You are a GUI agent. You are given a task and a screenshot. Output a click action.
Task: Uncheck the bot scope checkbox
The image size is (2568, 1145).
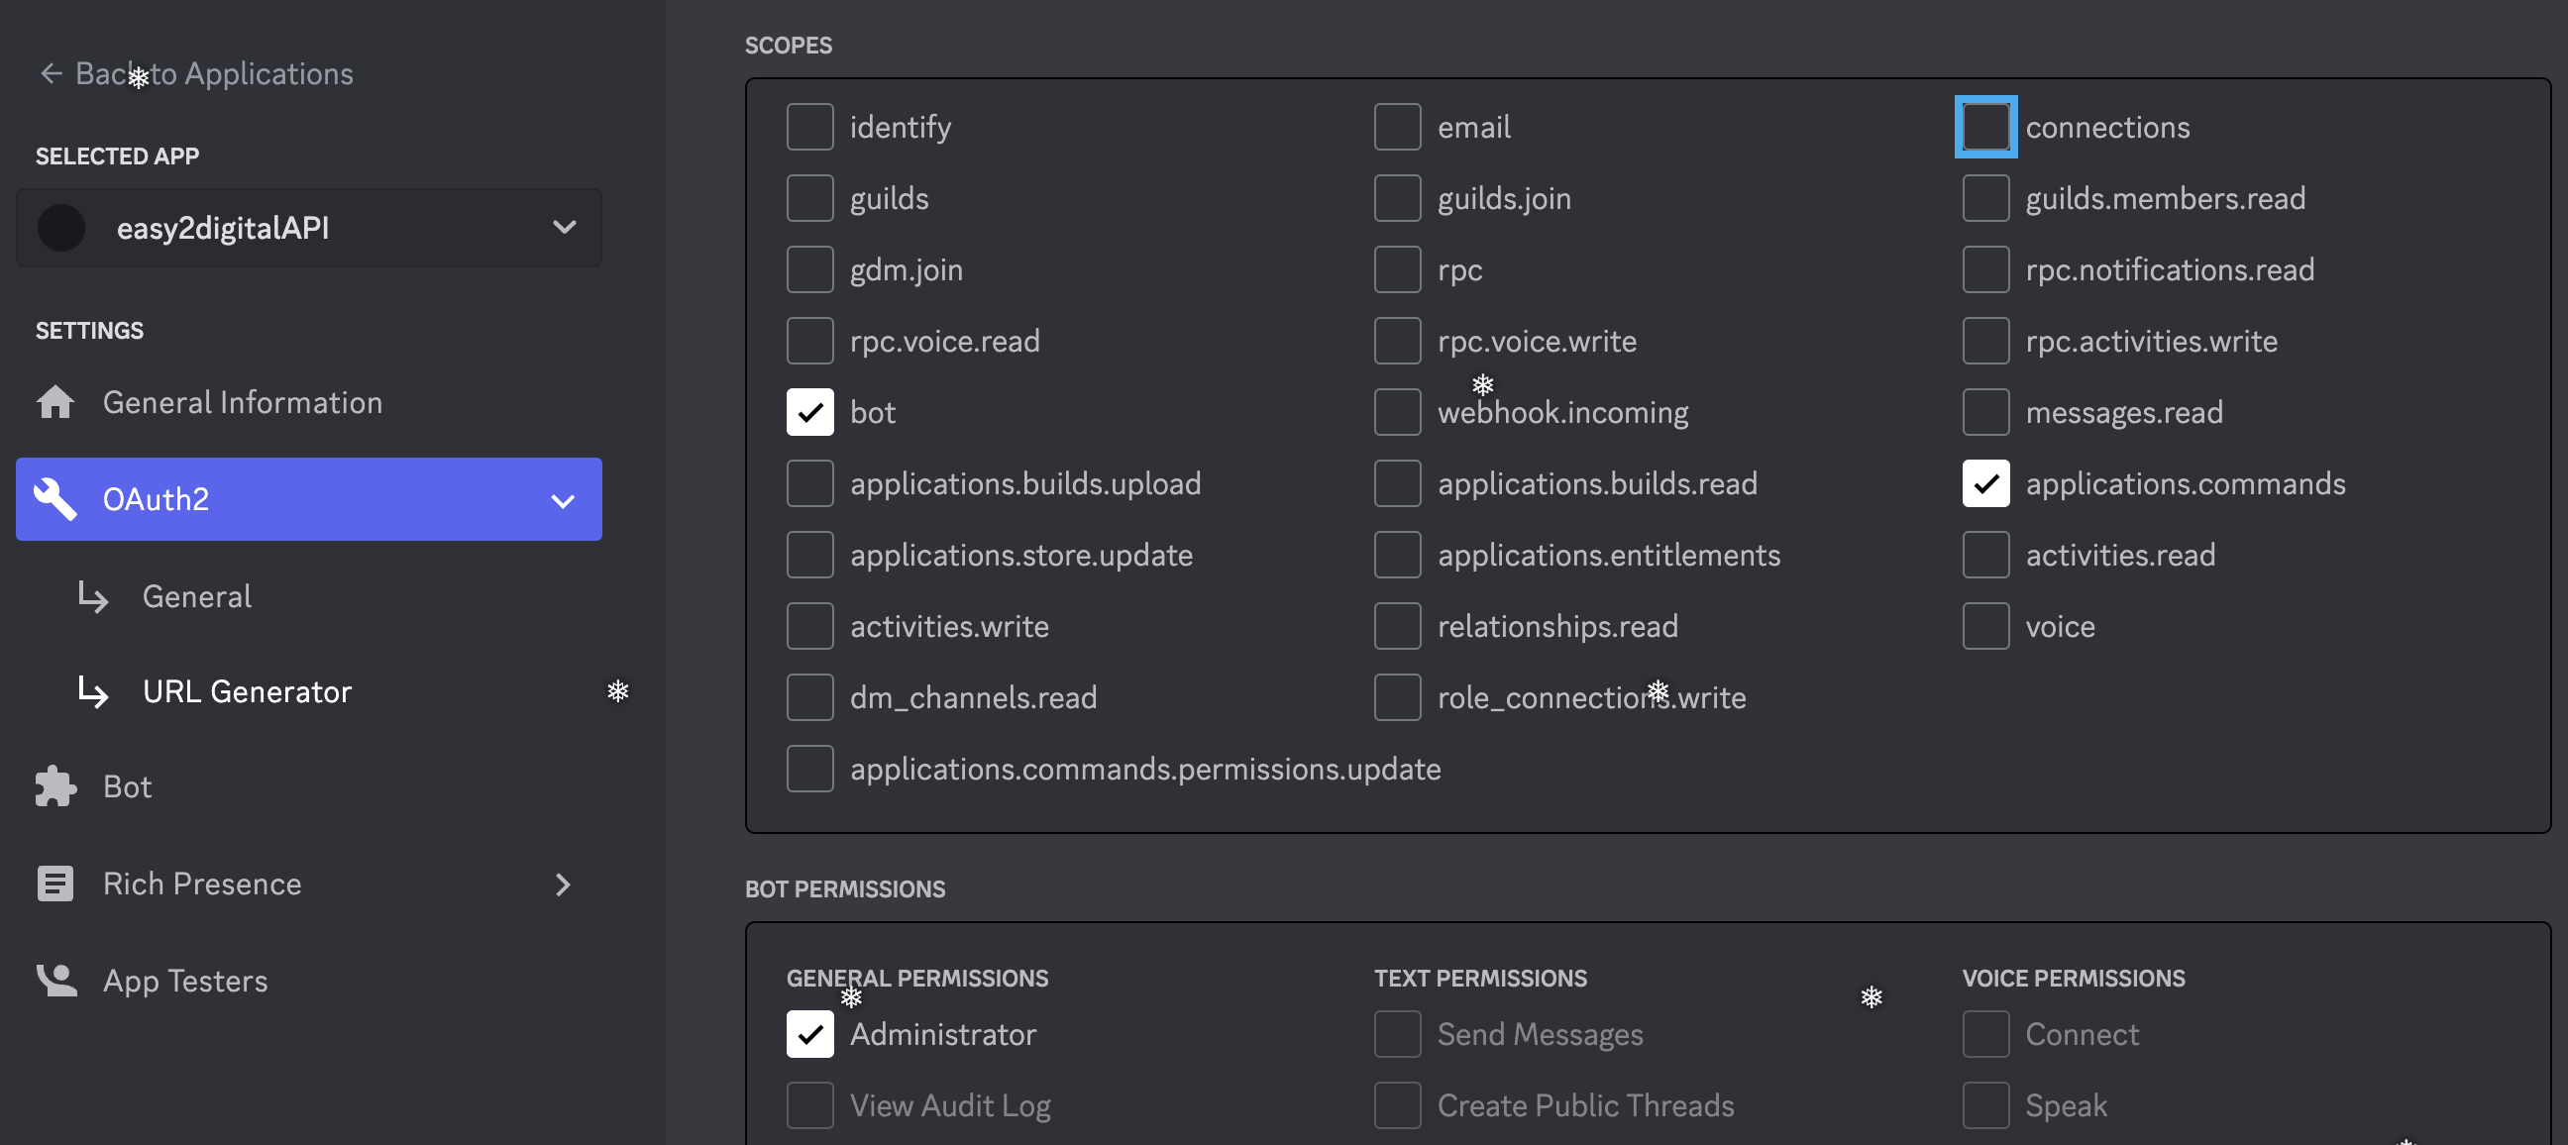[809, 413]
